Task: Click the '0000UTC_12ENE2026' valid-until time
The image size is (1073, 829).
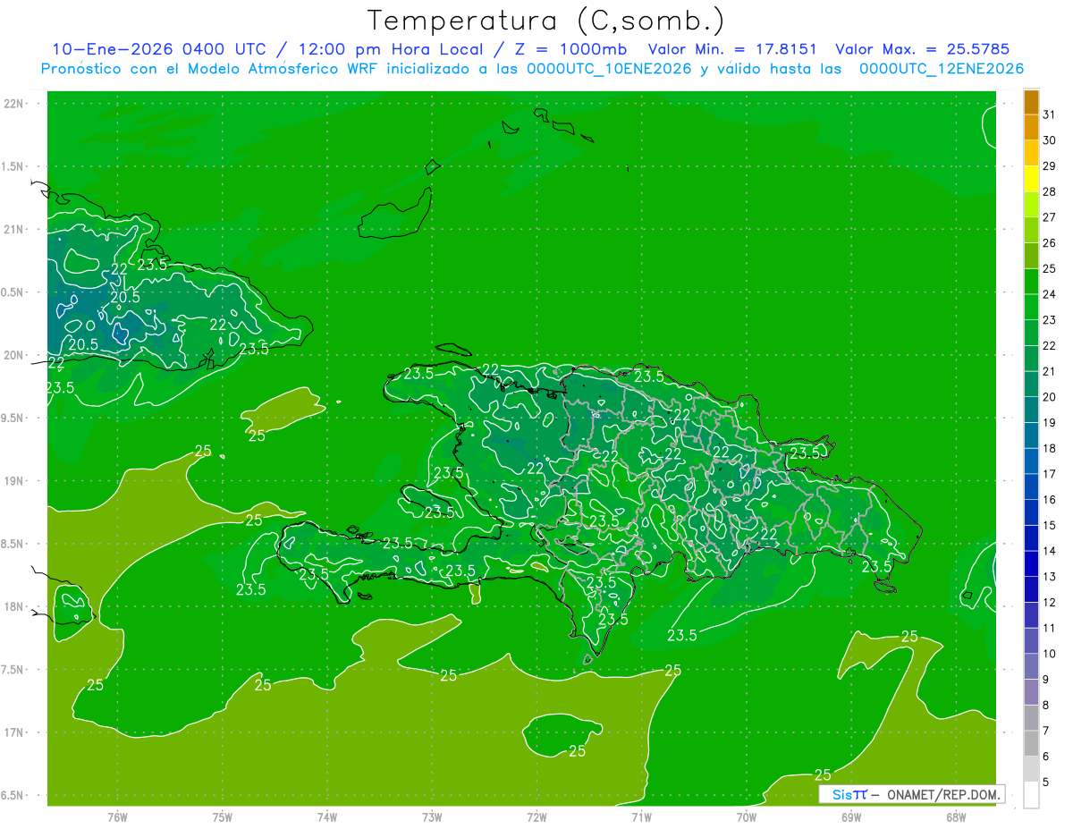Action: click(941, 69)
